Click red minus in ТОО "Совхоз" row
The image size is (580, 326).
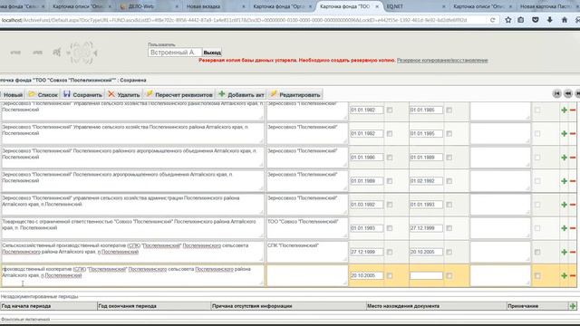(x=573, y=228)
